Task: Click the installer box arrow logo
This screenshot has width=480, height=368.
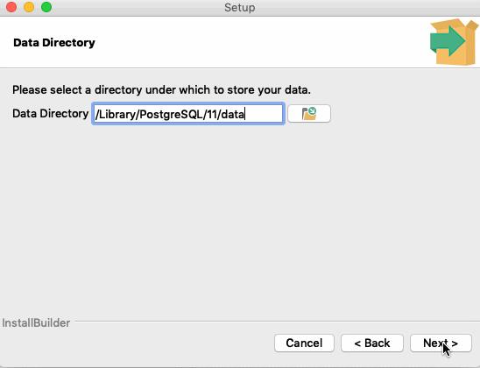Action: (x=454, y=42)
